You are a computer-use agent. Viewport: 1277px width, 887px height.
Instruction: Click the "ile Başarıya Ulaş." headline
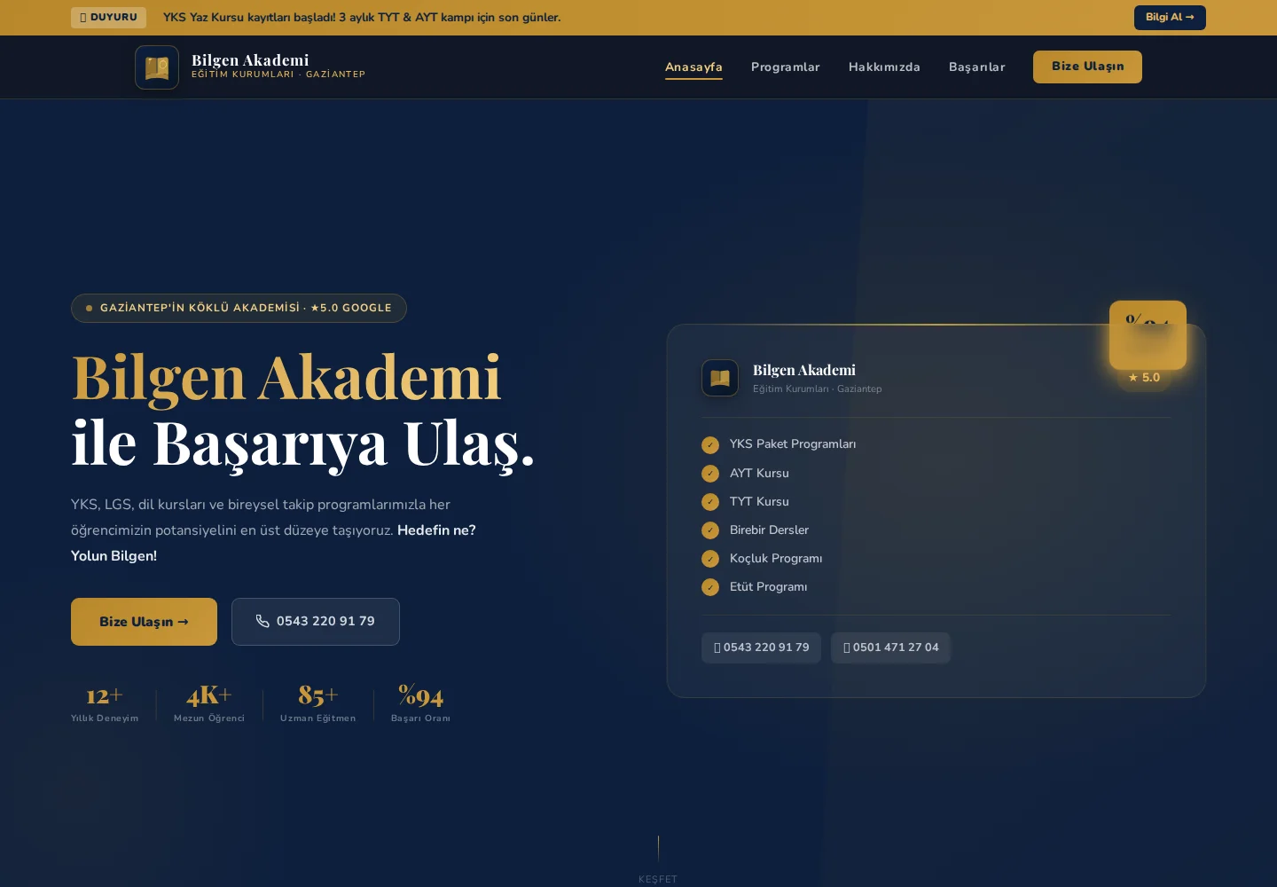point(303,443)
